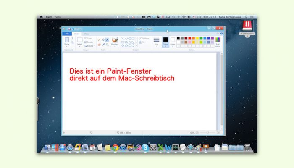Click the Save icon in Paint title bar
Viewport: 294px width, 168px height.
(x=69, y=29)
